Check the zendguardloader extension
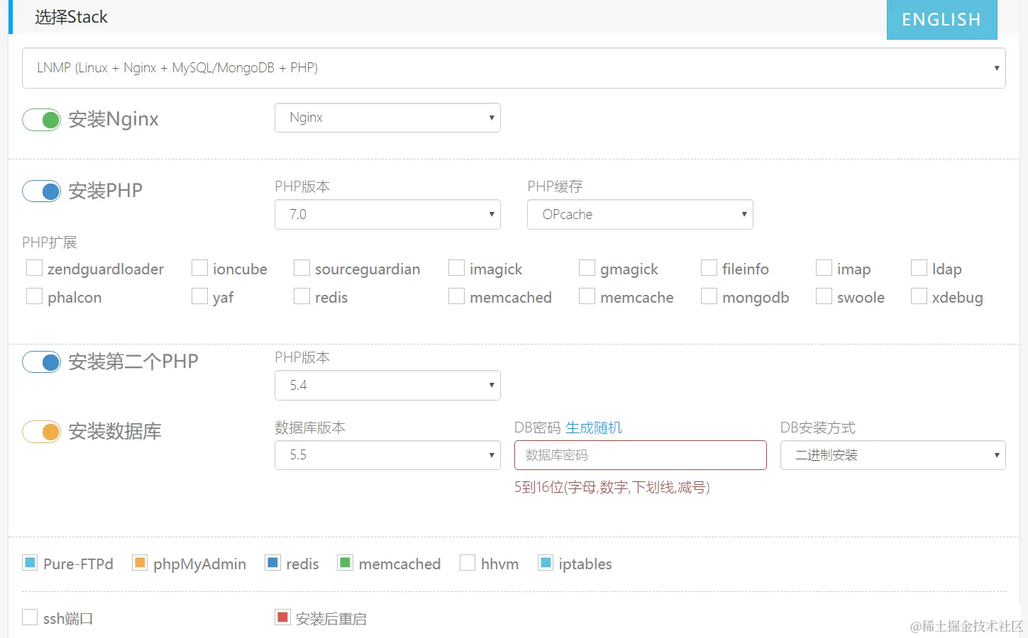The image size is (1028, 638). click(34, 267)
